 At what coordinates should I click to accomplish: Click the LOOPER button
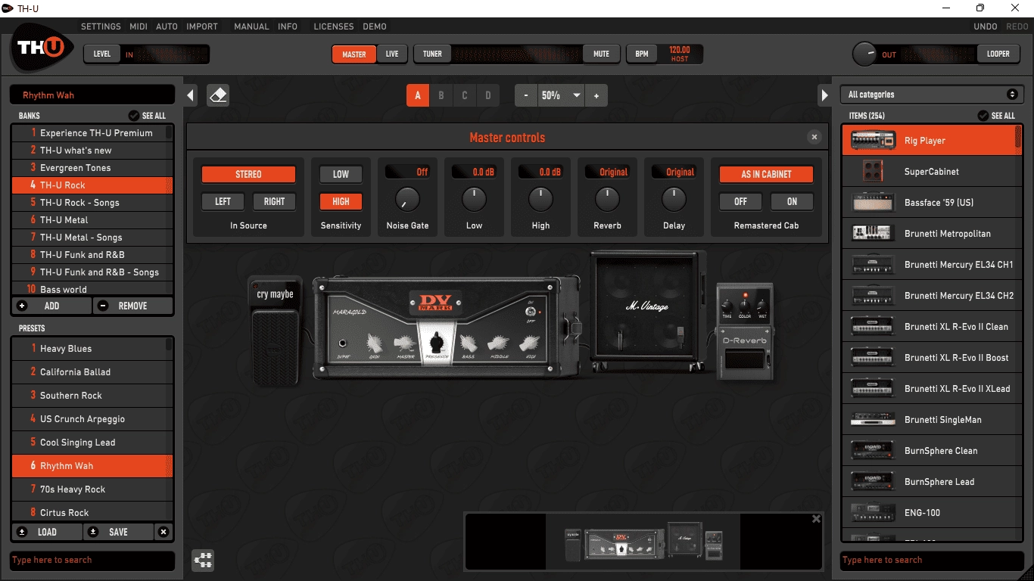click(998, 54)
